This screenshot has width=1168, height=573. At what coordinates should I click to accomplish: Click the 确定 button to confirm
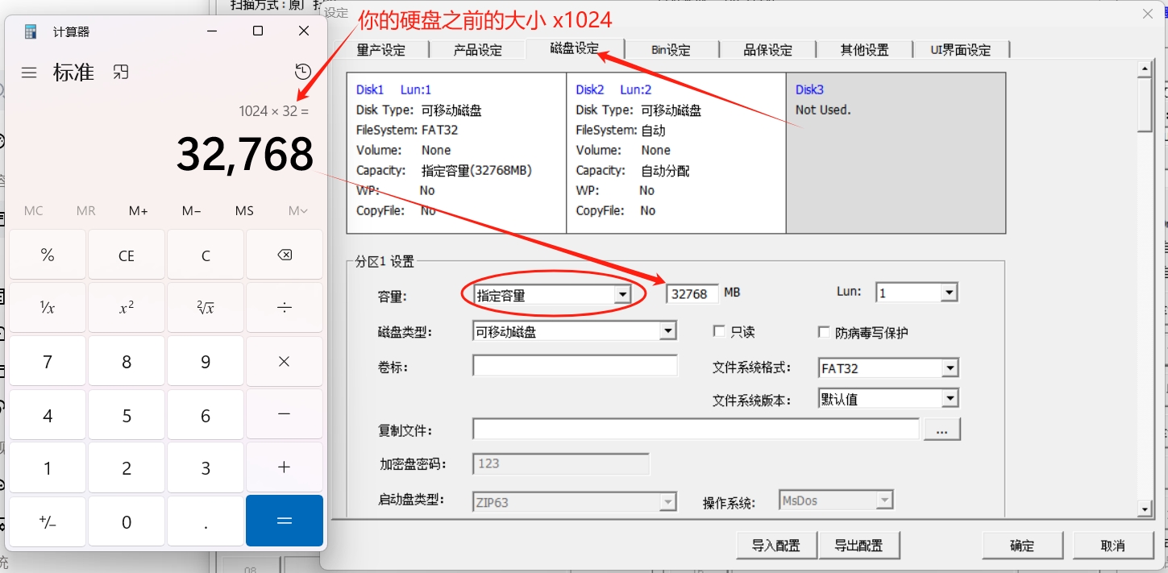tap(1021, 545)
